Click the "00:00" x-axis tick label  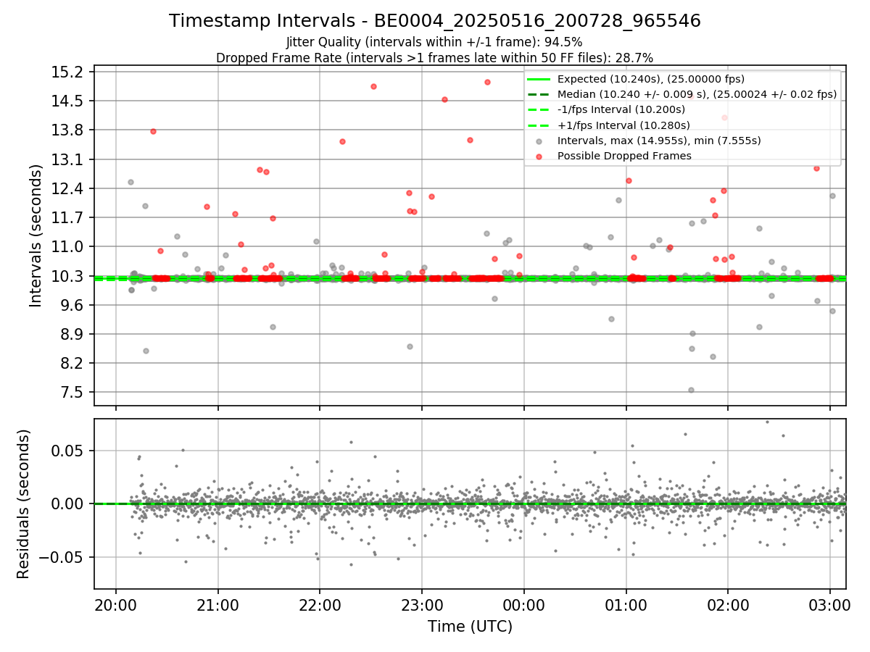[x=523, y=606]
